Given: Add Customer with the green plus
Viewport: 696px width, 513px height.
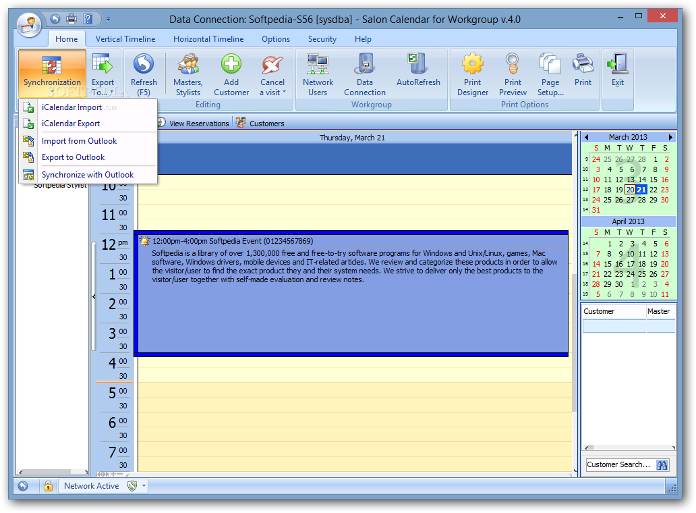Looking at the screenshot, I should point(231,74).
